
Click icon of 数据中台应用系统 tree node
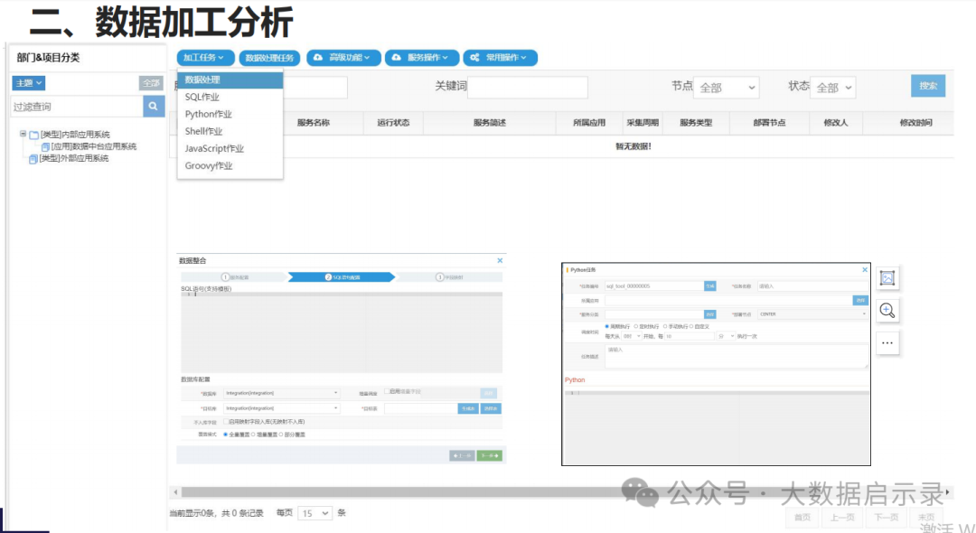[x=45, y=146]
